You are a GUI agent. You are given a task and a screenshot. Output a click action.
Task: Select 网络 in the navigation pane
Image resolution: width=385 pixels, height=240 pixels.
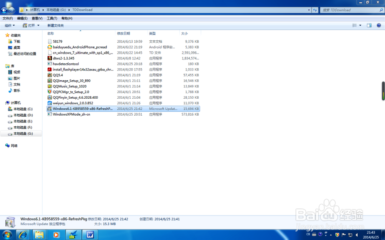(x=11, y=146)
